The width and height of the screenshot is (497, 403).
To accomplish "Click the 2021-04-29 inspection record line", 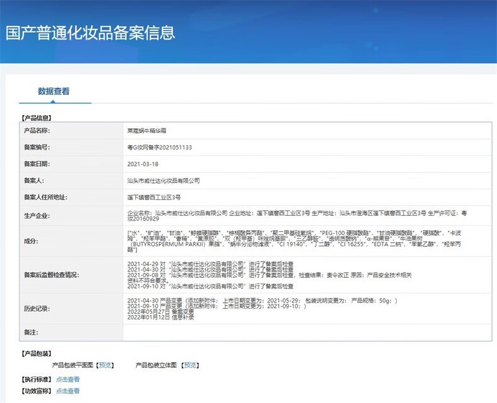I will (x=211, y=264).
